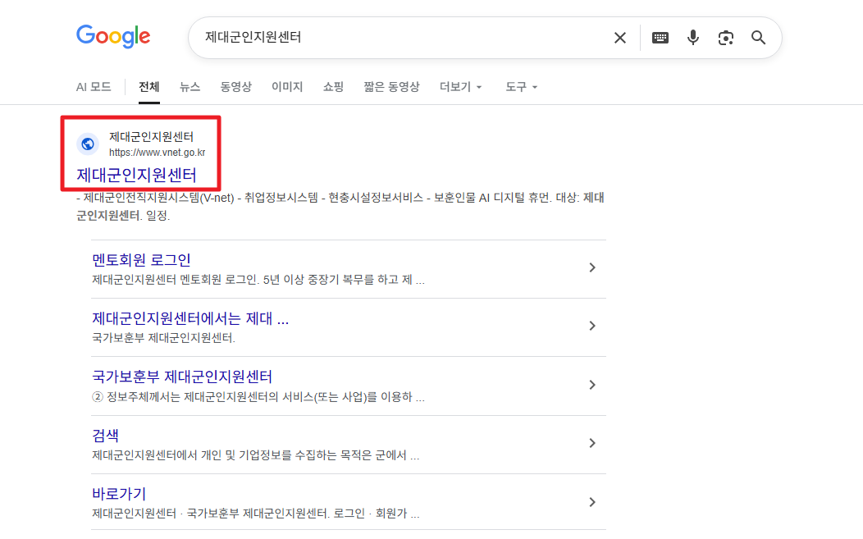Open the 도구 search tools dropdown

click(x=520, y=86)
